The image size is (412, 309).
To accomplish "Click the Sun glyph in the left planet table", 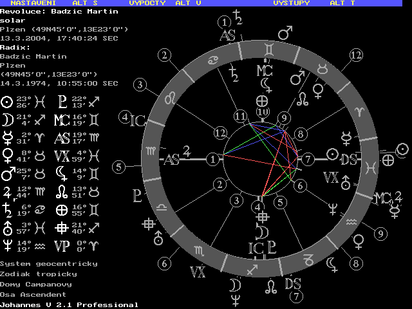I will [7, 101].
